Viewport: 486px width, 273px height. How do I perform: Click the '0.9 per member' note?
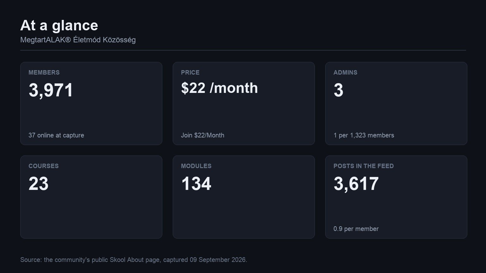(356, 229)
